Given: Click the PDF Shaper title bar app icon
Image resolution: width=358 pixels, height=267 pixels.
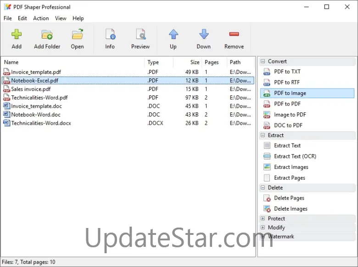Looking at the screenshot, I should 7,7.
